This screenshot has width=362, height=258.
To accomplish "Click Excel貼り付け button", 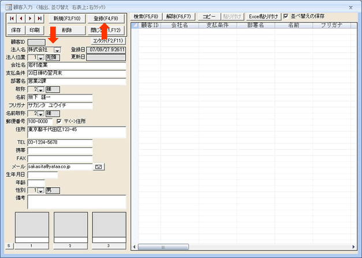I will 263,17.
